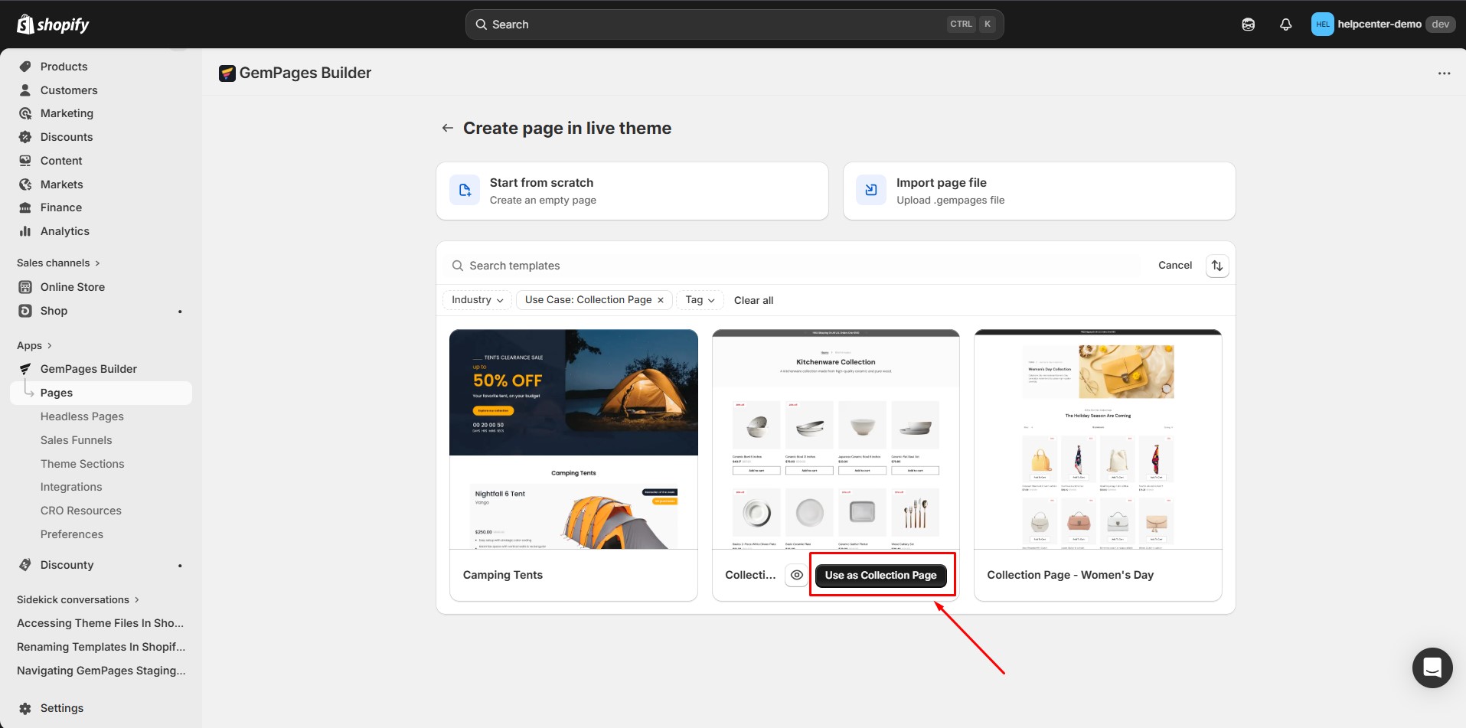Click the sort templates icon beside Cancel
The image size is (1466, 728).
pyautogui.click(x=1217, y=265)
